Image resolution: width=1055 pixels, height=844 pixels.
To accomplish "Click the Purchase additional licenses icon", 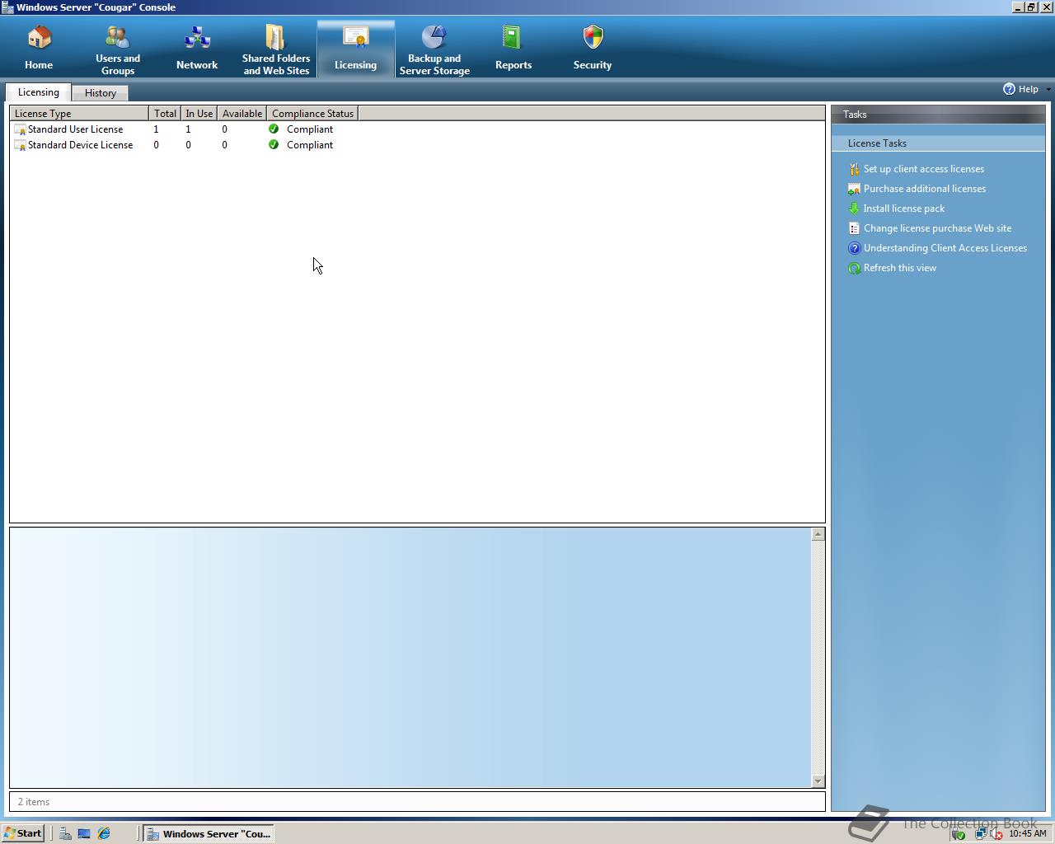I will tap(854, 189).
